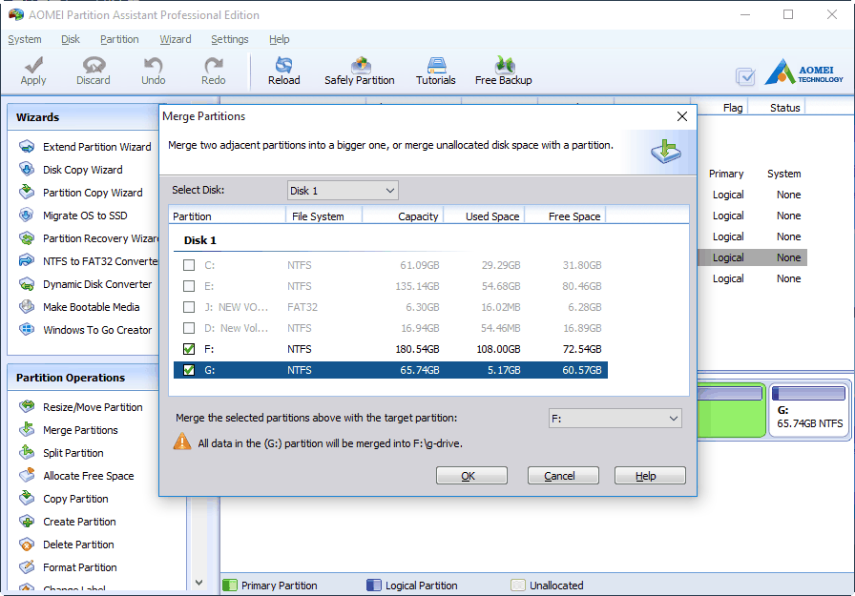Open the Settings menu
The image size is (855, 596).
point(230,39)
